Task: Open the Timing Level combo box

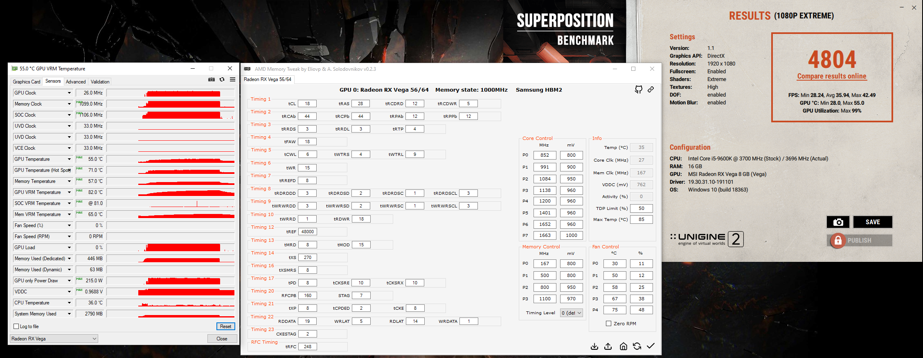Action: [572, 313]
